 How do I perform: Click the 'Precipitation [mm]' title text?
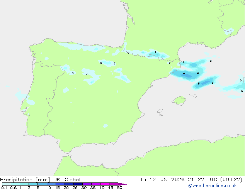pyautogui.click(x=25, y=180)
